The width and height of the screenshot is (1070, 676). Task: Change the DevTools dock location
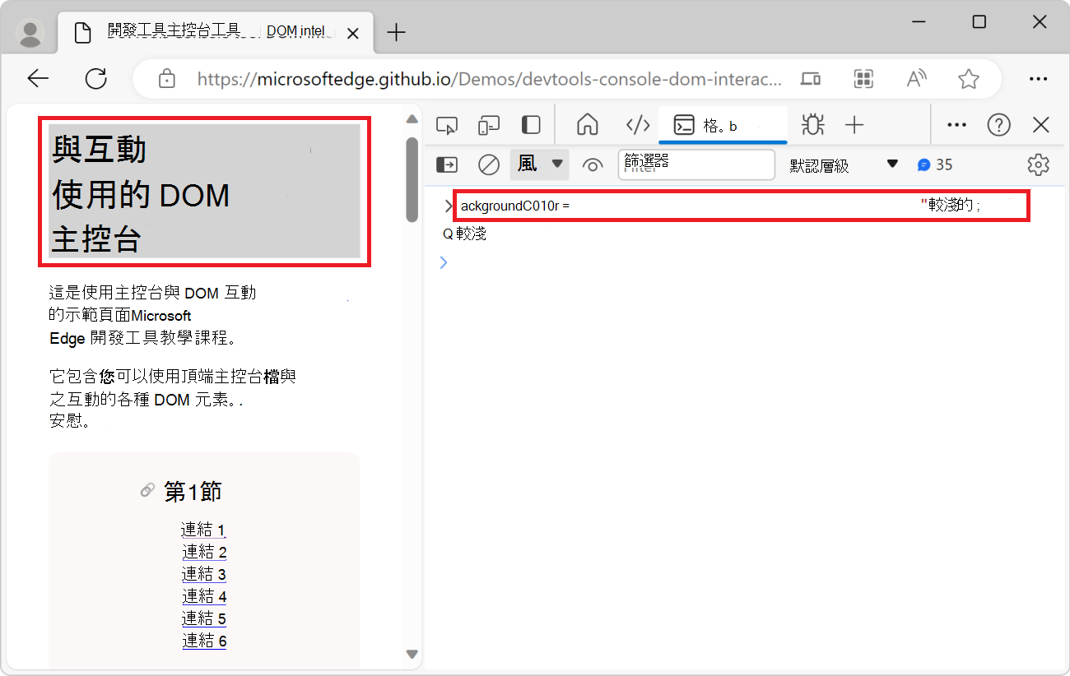pos(530,124)
